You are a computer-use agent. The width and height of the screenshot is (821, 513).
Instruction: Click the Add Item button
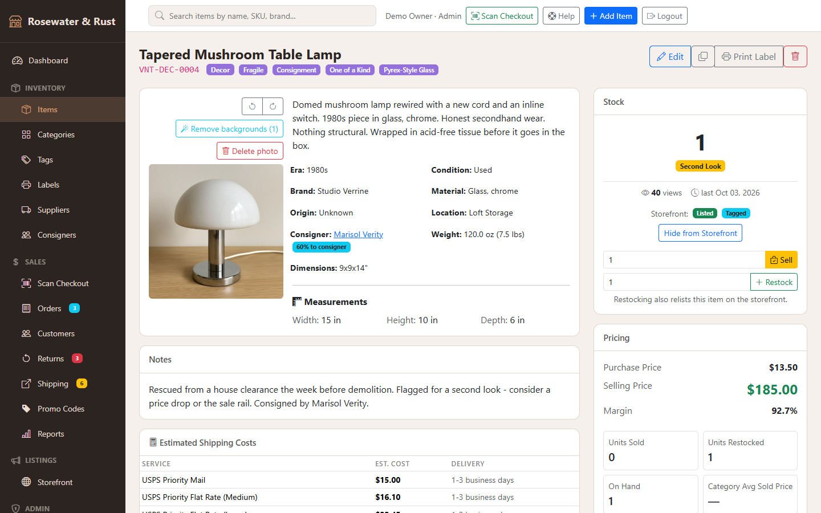point(611,16)
